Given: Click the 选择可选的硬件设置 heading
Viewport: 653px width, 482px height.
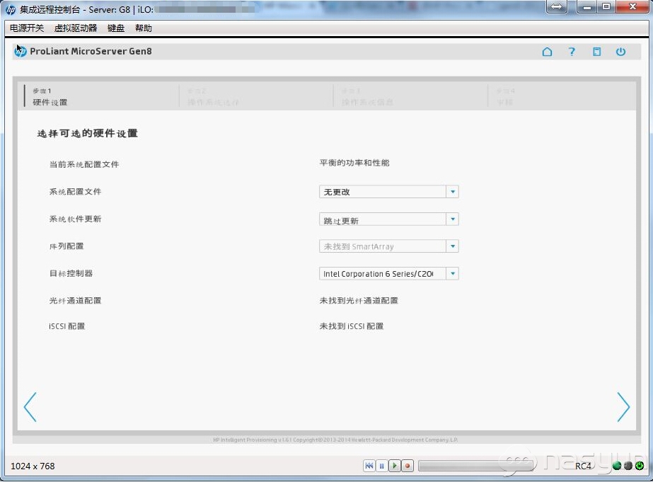Looking at the screenshot, I should [88, 133].
